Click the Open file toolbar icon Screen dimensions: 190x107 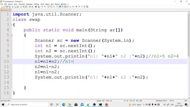[x=4, y=7]
